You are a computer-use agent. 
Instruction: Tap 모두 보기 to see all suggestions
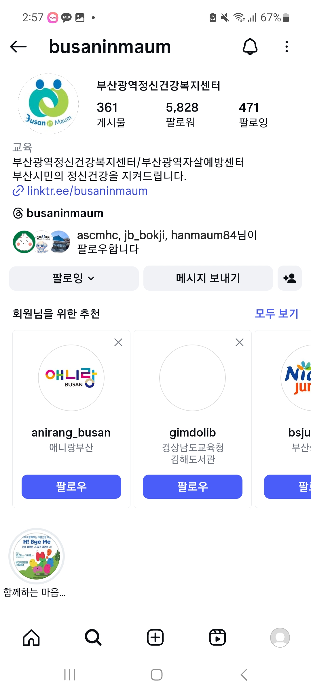click(276, 314)
